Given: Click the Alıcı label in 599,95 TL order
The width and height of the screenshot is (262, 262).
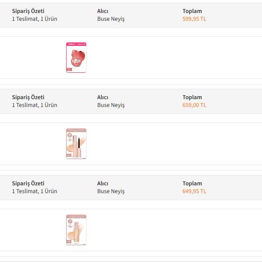Looking at the screenshot, I should click(103, 11).
